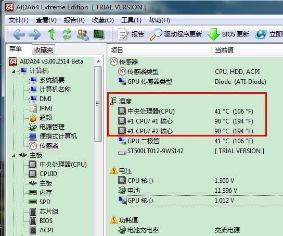Click the 1.300 V value
This screenshot has width=283, height=236.
(x=224, y=181)
